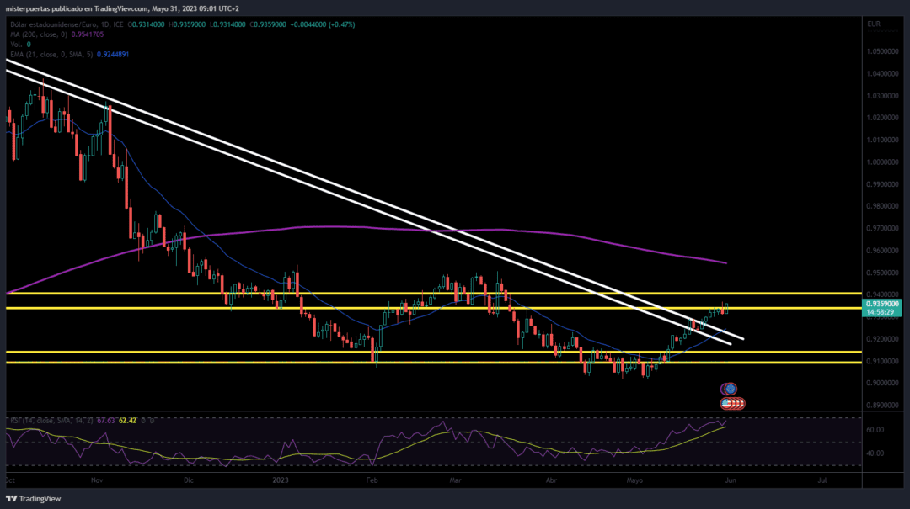The image size is (910, 509).
Task: Open the EUR currency label on price axis
Action: [874, 24]
